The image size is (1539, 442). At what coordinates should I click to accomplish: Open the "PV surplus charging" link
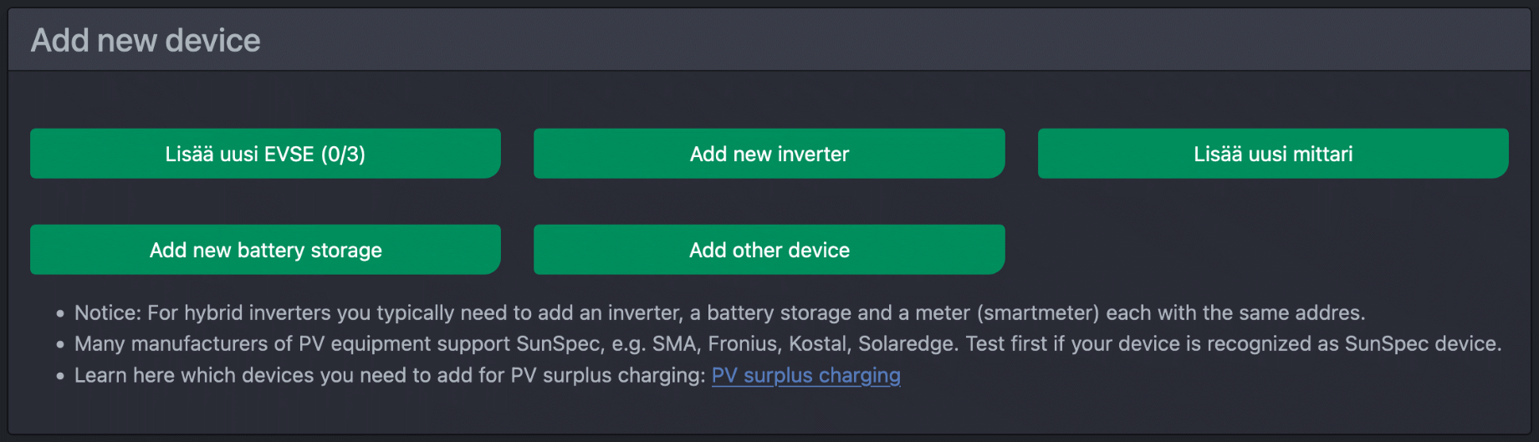805,376
